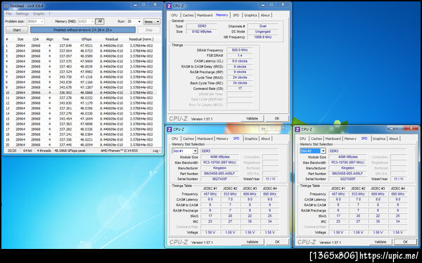This screenshot has height=263, width=422.
Task: Click the Stop button in LinX
Action: [x=149, y=30]
